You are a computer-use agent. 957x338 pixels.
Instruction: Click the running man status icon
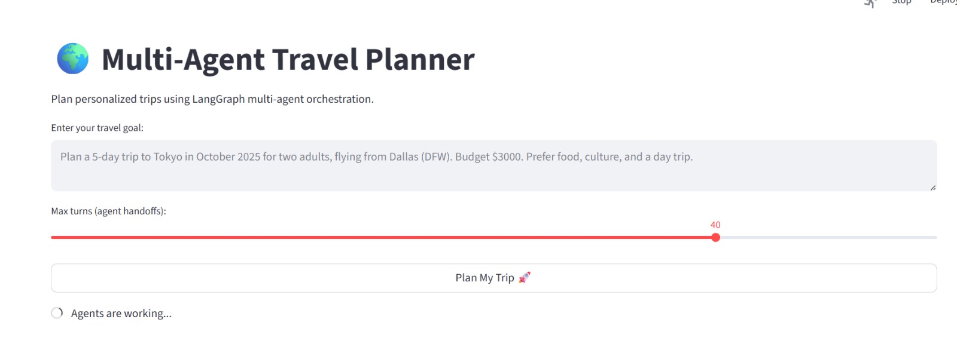[x=870, y=3]
